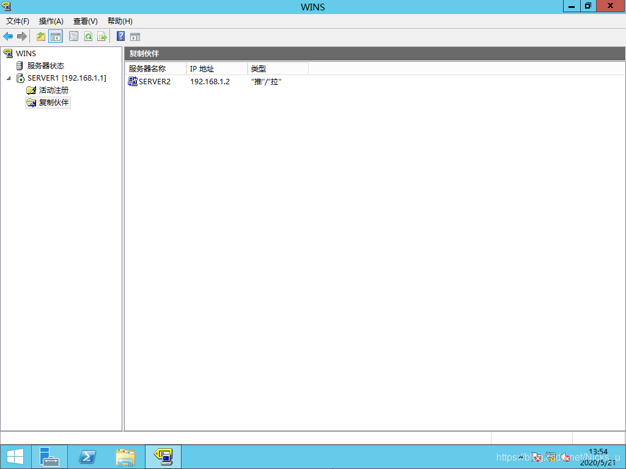Click the 服务器状态 node icon
Image resolution: width=626 pixels, height=469 pixels.
[x=20, y=66]
